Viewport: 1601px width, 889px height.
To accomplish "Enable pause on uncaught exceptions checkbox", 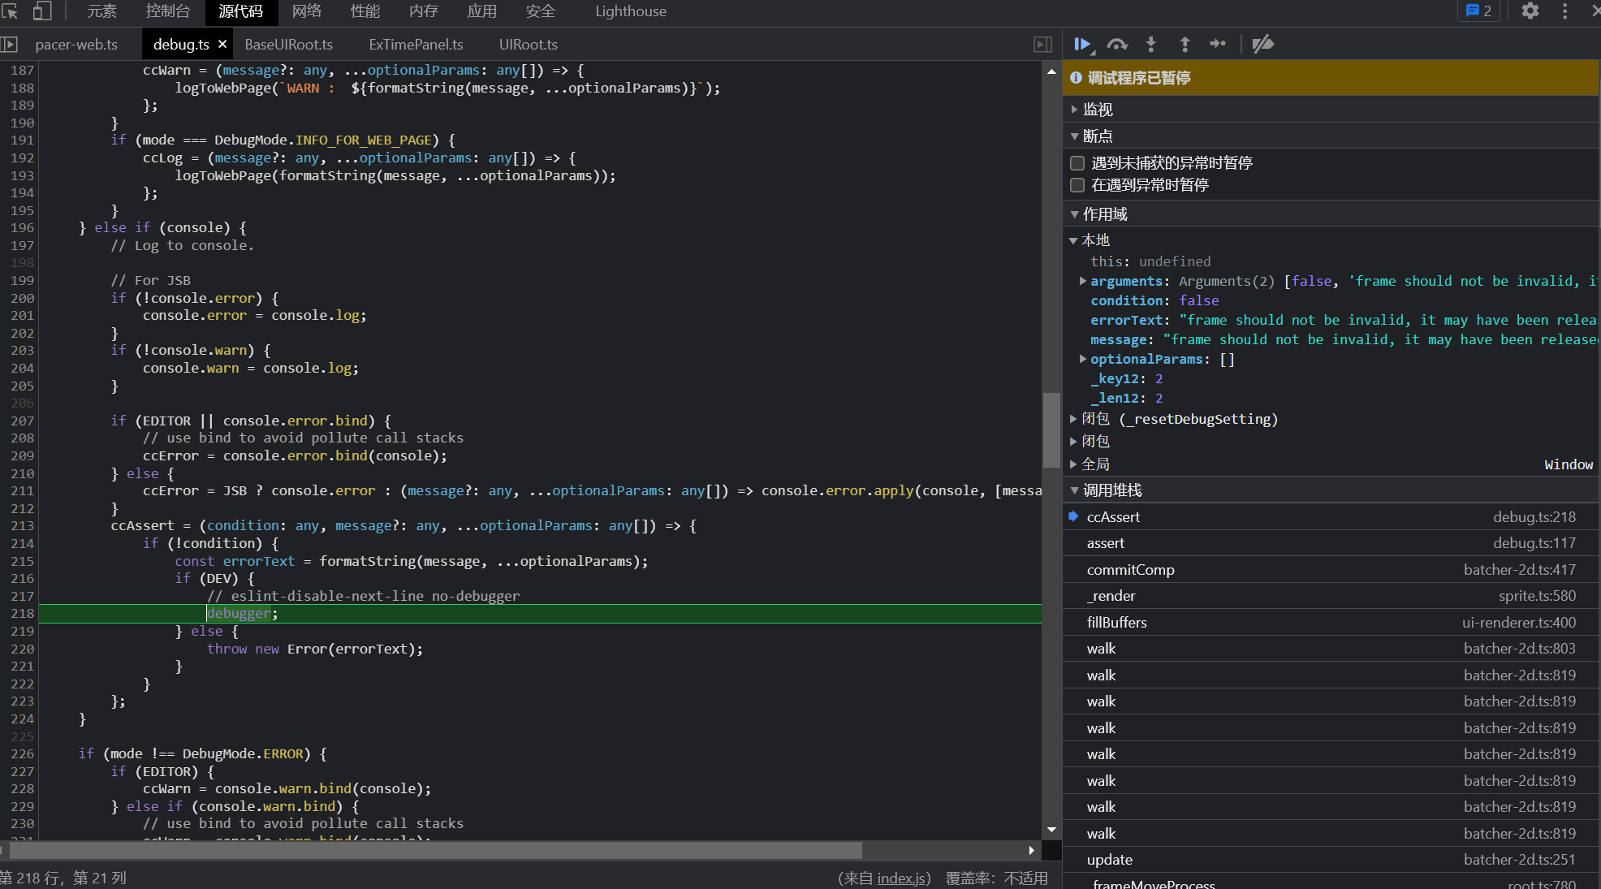I will click(1077, 163).
